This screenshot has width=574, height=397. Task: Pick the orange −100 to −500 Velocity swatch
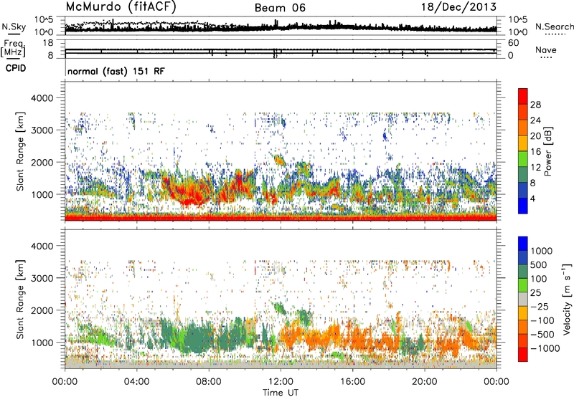click(523, 327)
